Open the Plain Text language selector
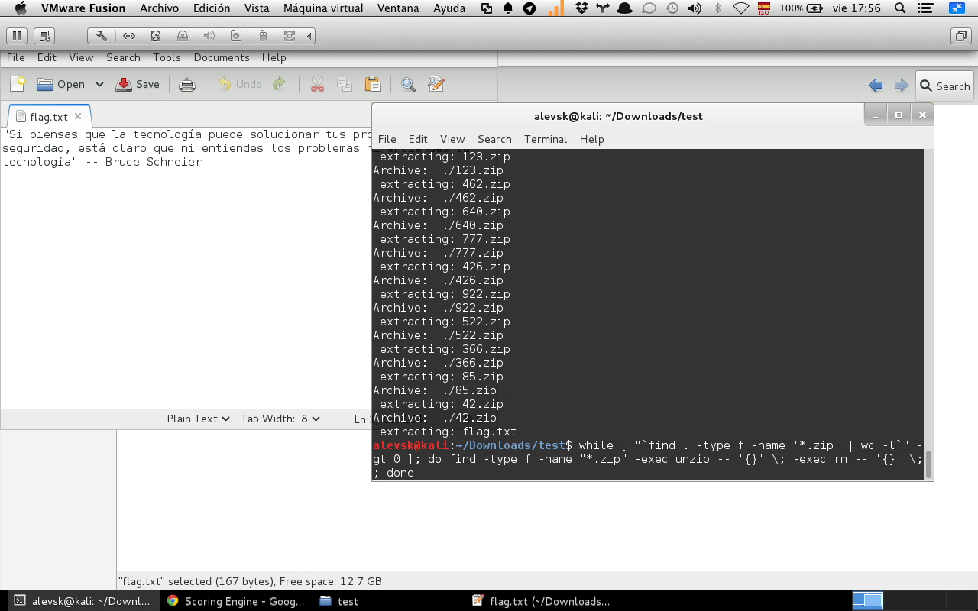 pos(197,418)
